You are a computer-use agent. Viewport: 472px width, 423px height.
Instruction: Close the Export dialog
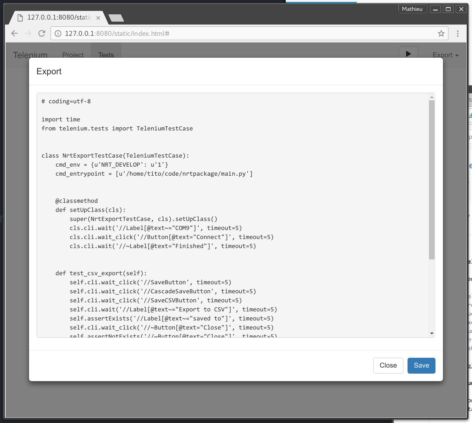388,365
